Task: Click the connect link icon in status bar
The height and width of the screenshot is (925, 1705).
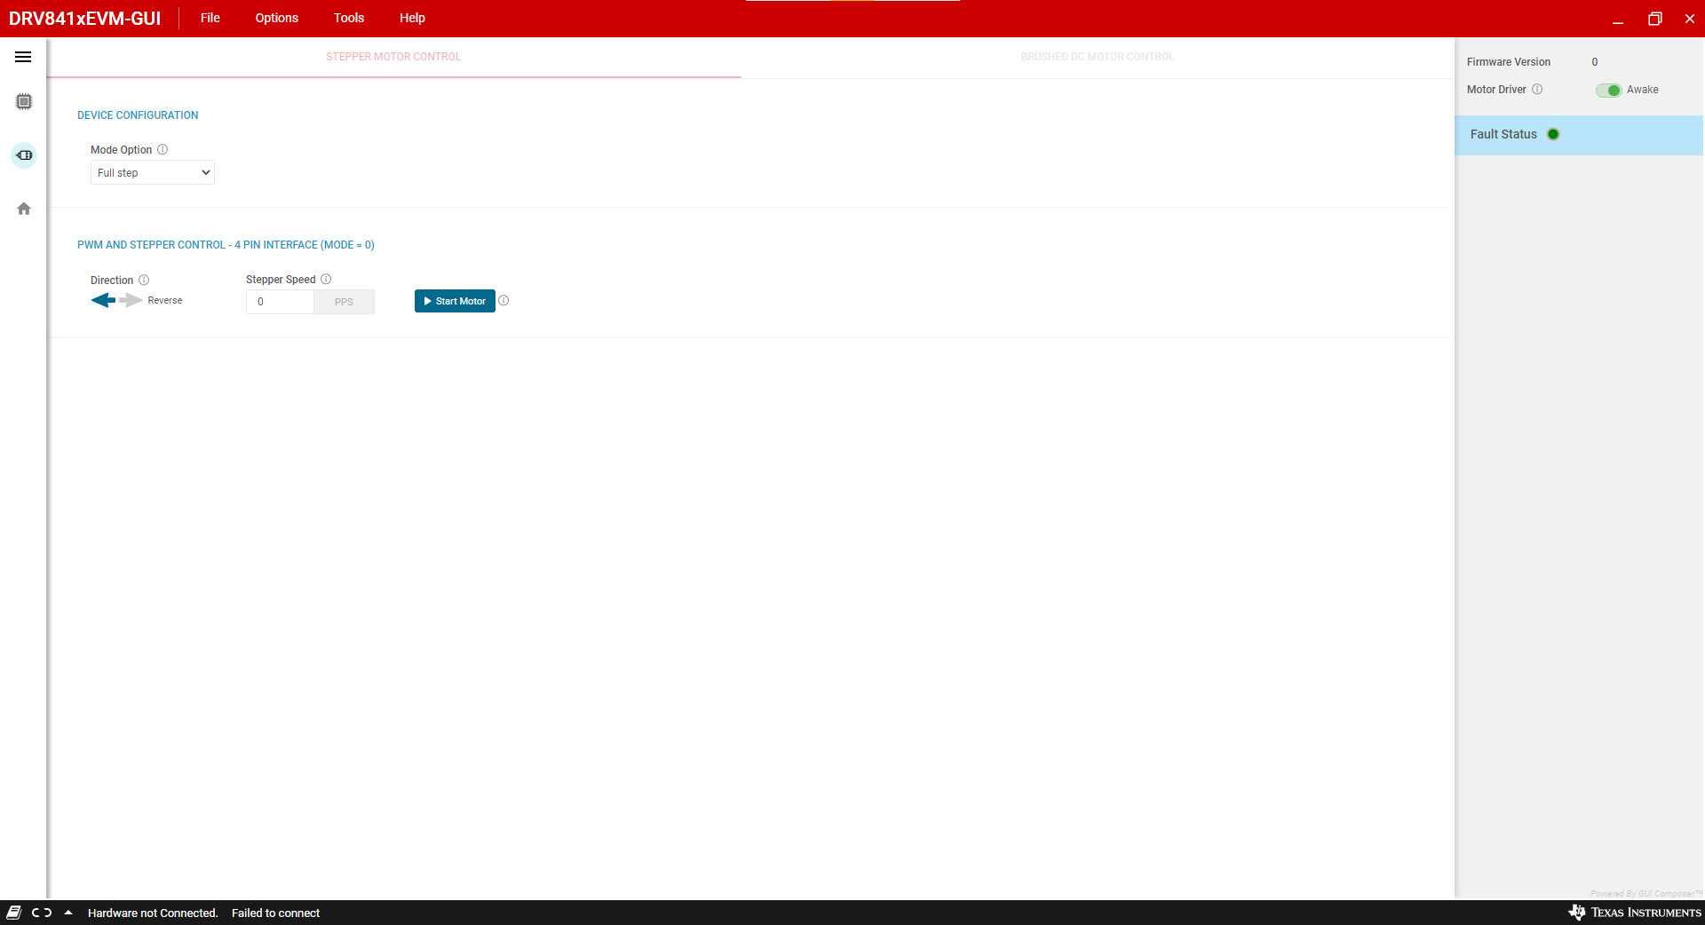Action: click(42, 913)
